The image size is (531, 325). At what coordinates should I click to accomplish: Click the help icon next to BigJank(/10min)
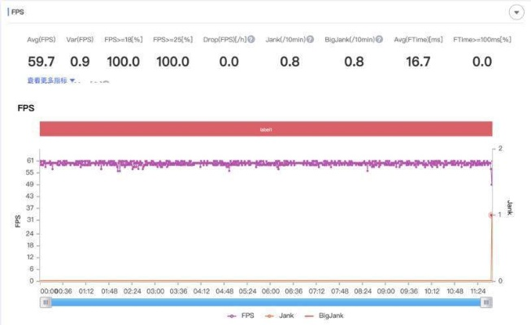click(377, 39)
